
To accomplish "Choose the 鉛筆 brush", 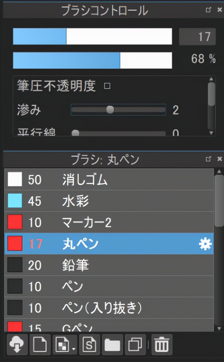I will coord(76,265).
